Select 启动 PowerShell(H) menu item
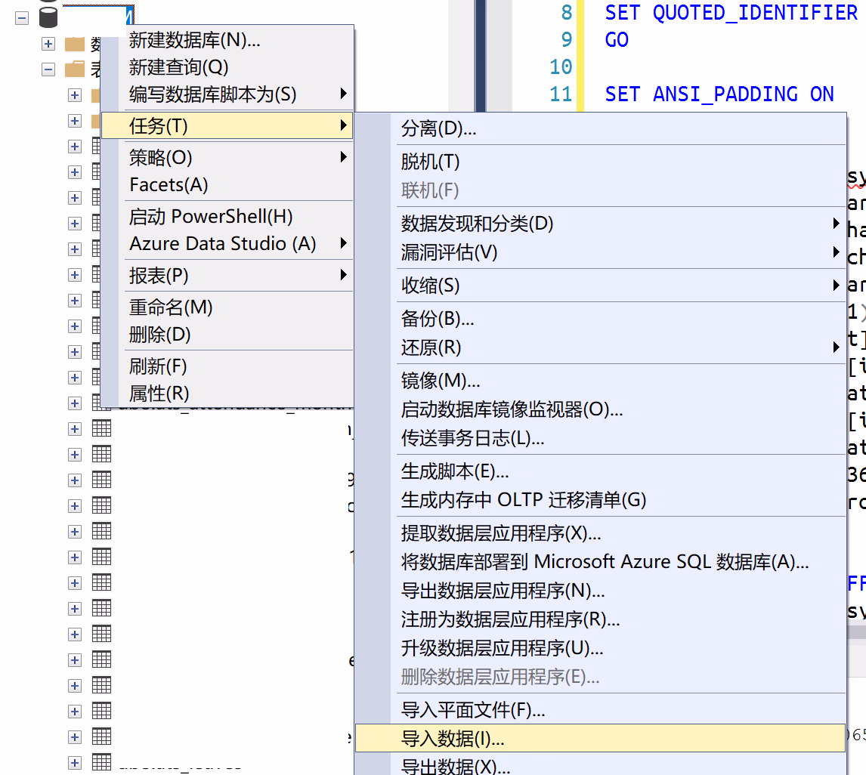This screenshot has height=775, width=866. pyautogui.click(x=210, y=217)
